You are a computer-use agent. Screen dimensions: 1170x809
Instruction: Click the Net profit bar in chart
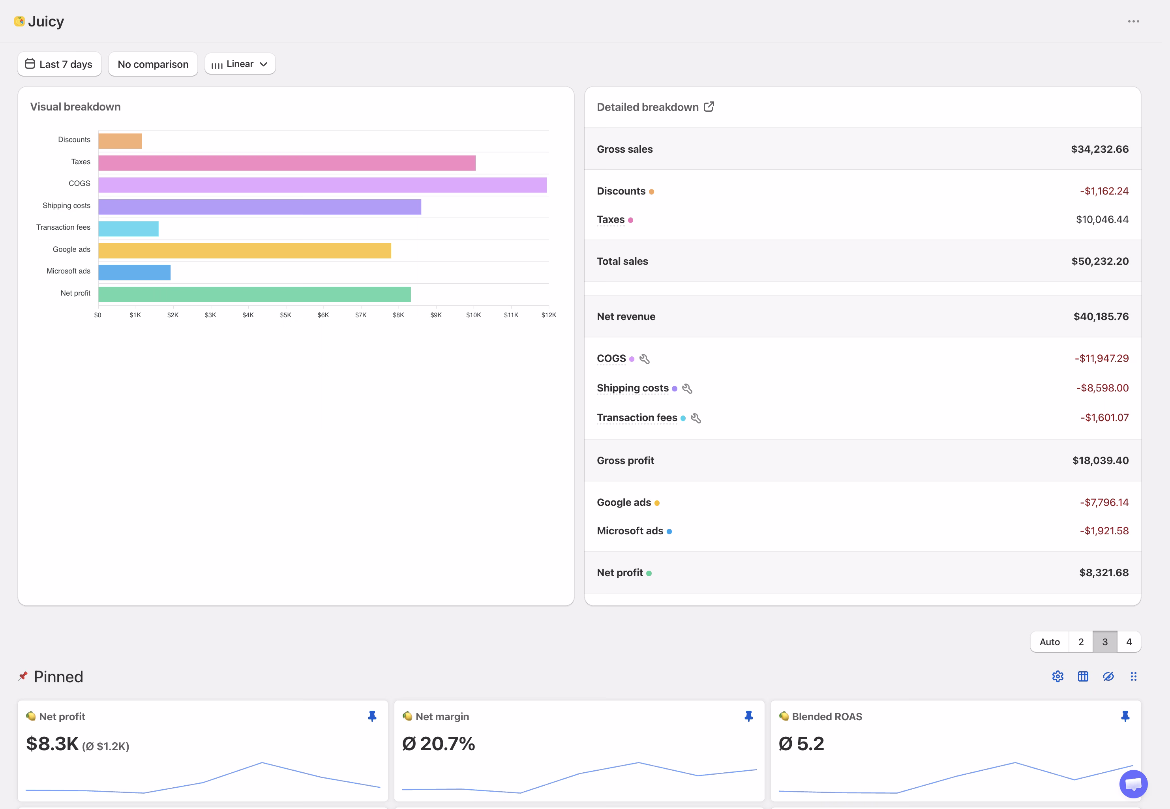coord(255,294)
